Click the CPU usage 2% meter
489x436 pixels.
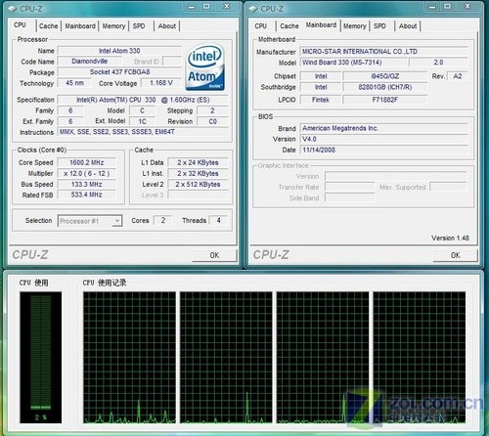[40, 358]
